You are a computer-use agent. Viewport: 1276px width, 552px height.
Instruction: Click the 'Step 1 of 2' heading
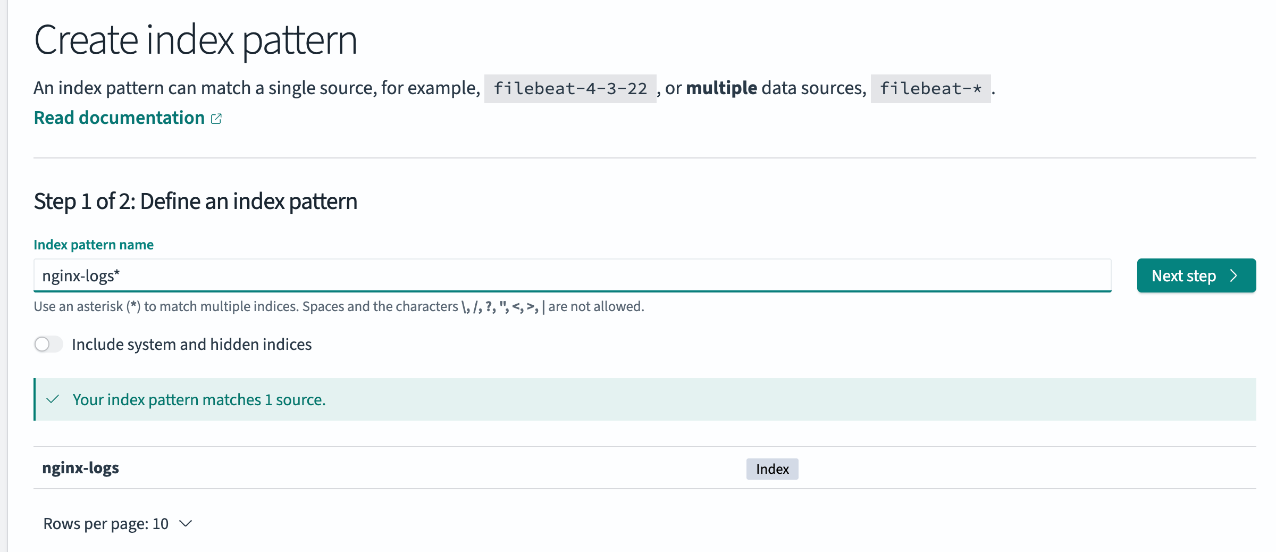coord(195,202)
